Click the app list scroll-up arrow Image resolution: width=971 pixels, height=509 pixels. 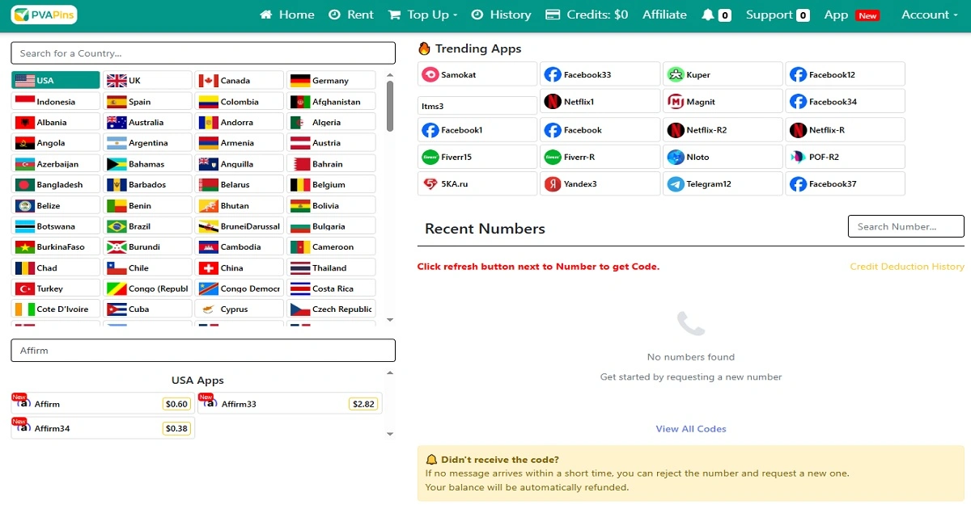[x=390, y=373]
